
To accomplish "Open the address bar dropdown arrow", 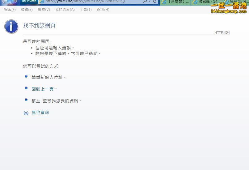I will click(150, 2).
